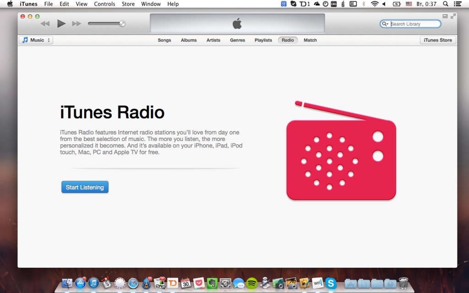Enter full screen mode with arrows icon
Screen dimensions: 469x293
pos(453,16)
